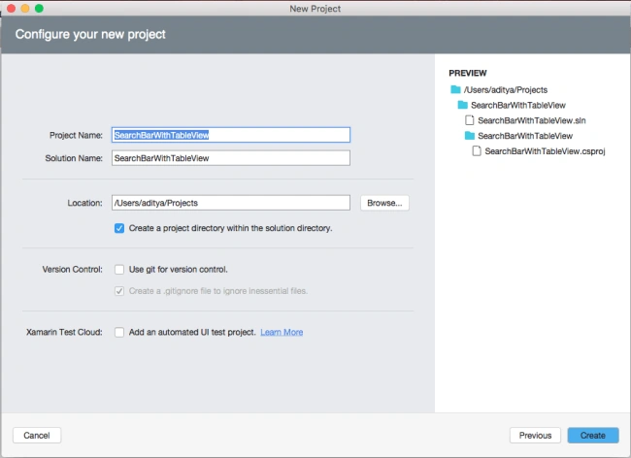Image resolution: width=631 pixels, height=458 pixels.
Task: Click the Configure your new project heading
Action: (90, 35)
